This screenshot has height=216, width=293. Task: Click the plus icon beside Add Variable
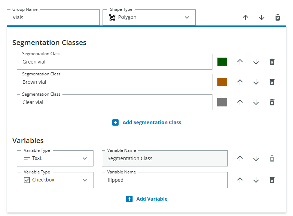129,199
